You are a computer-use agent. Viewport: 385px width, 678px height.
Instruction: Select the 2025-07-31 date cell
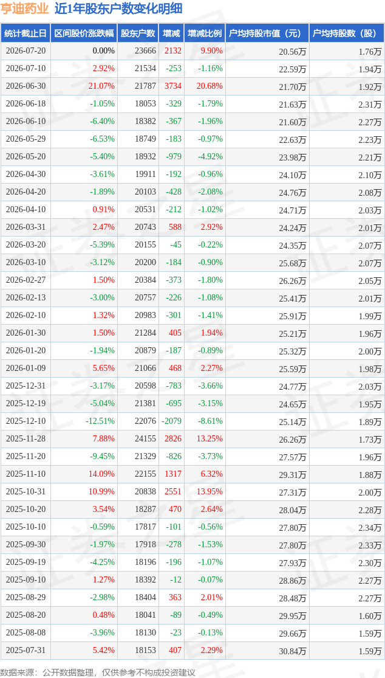pos(26,650)
